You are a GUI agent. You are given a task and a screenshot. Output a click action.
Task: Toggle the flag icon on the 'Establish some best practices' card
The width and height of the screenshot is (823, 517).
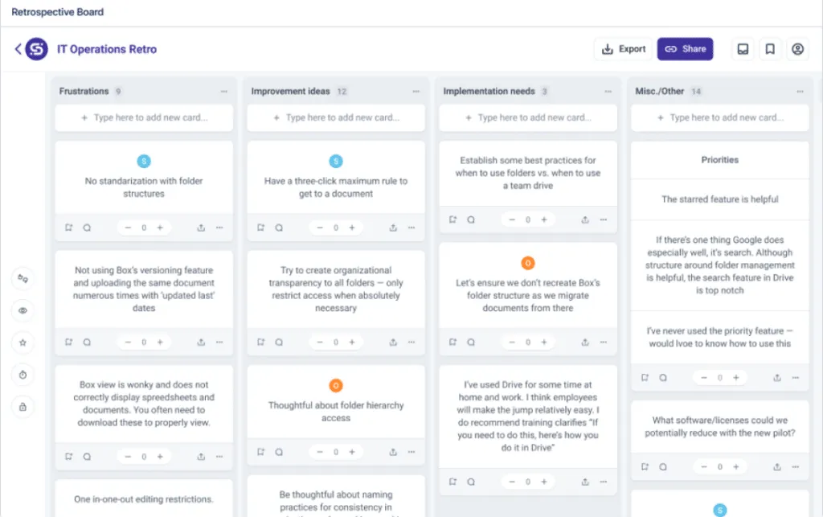tap(452, 220)
